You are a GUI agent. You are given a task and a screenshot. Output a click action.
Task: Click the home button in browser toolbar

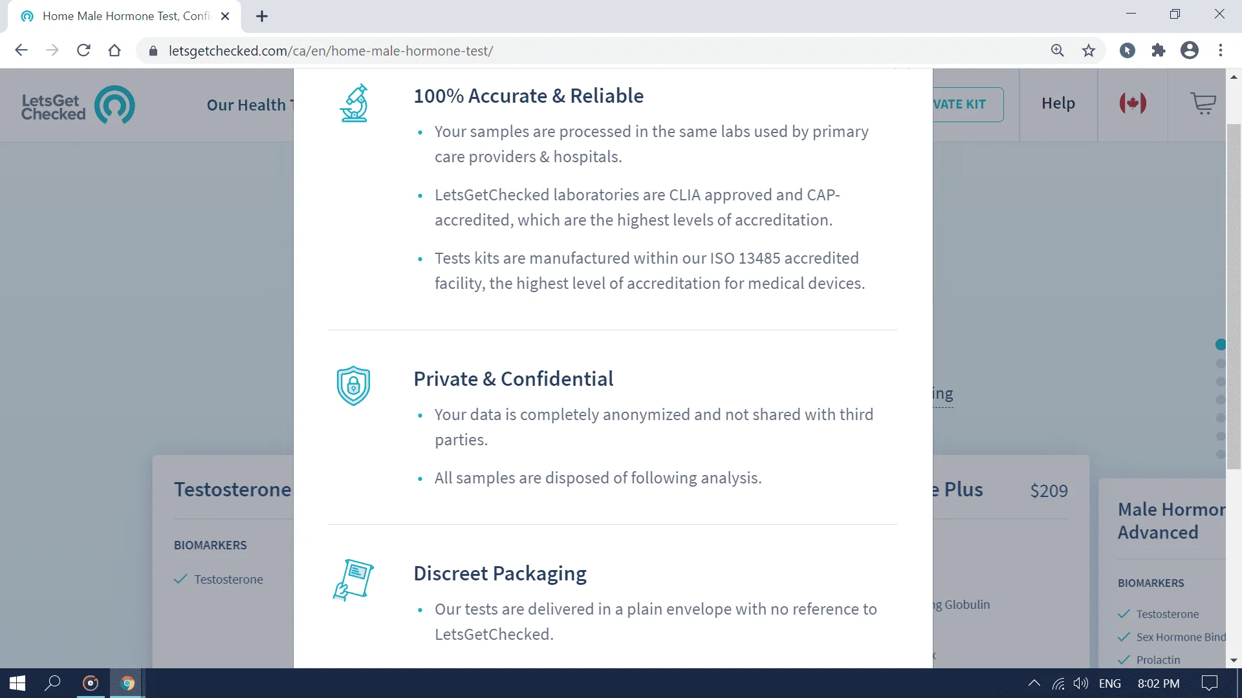coord(114,50)
